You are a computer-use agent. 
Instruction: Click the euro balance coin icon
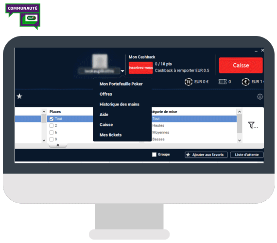coord(245,82)
